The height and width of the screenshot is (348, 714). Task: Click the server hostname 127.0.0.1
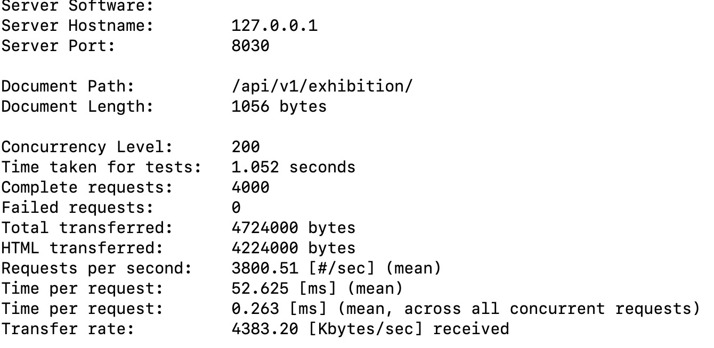tap(274, 26)
